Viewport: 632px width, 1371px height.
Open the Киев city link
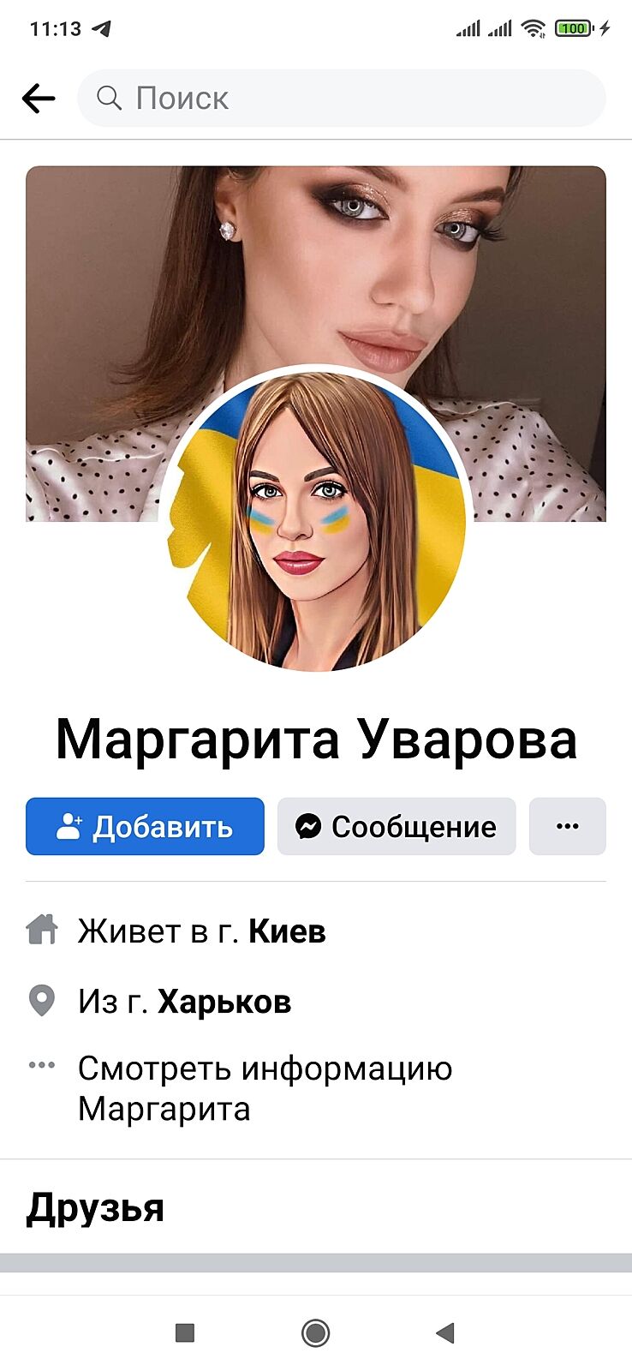pos(287,931)
